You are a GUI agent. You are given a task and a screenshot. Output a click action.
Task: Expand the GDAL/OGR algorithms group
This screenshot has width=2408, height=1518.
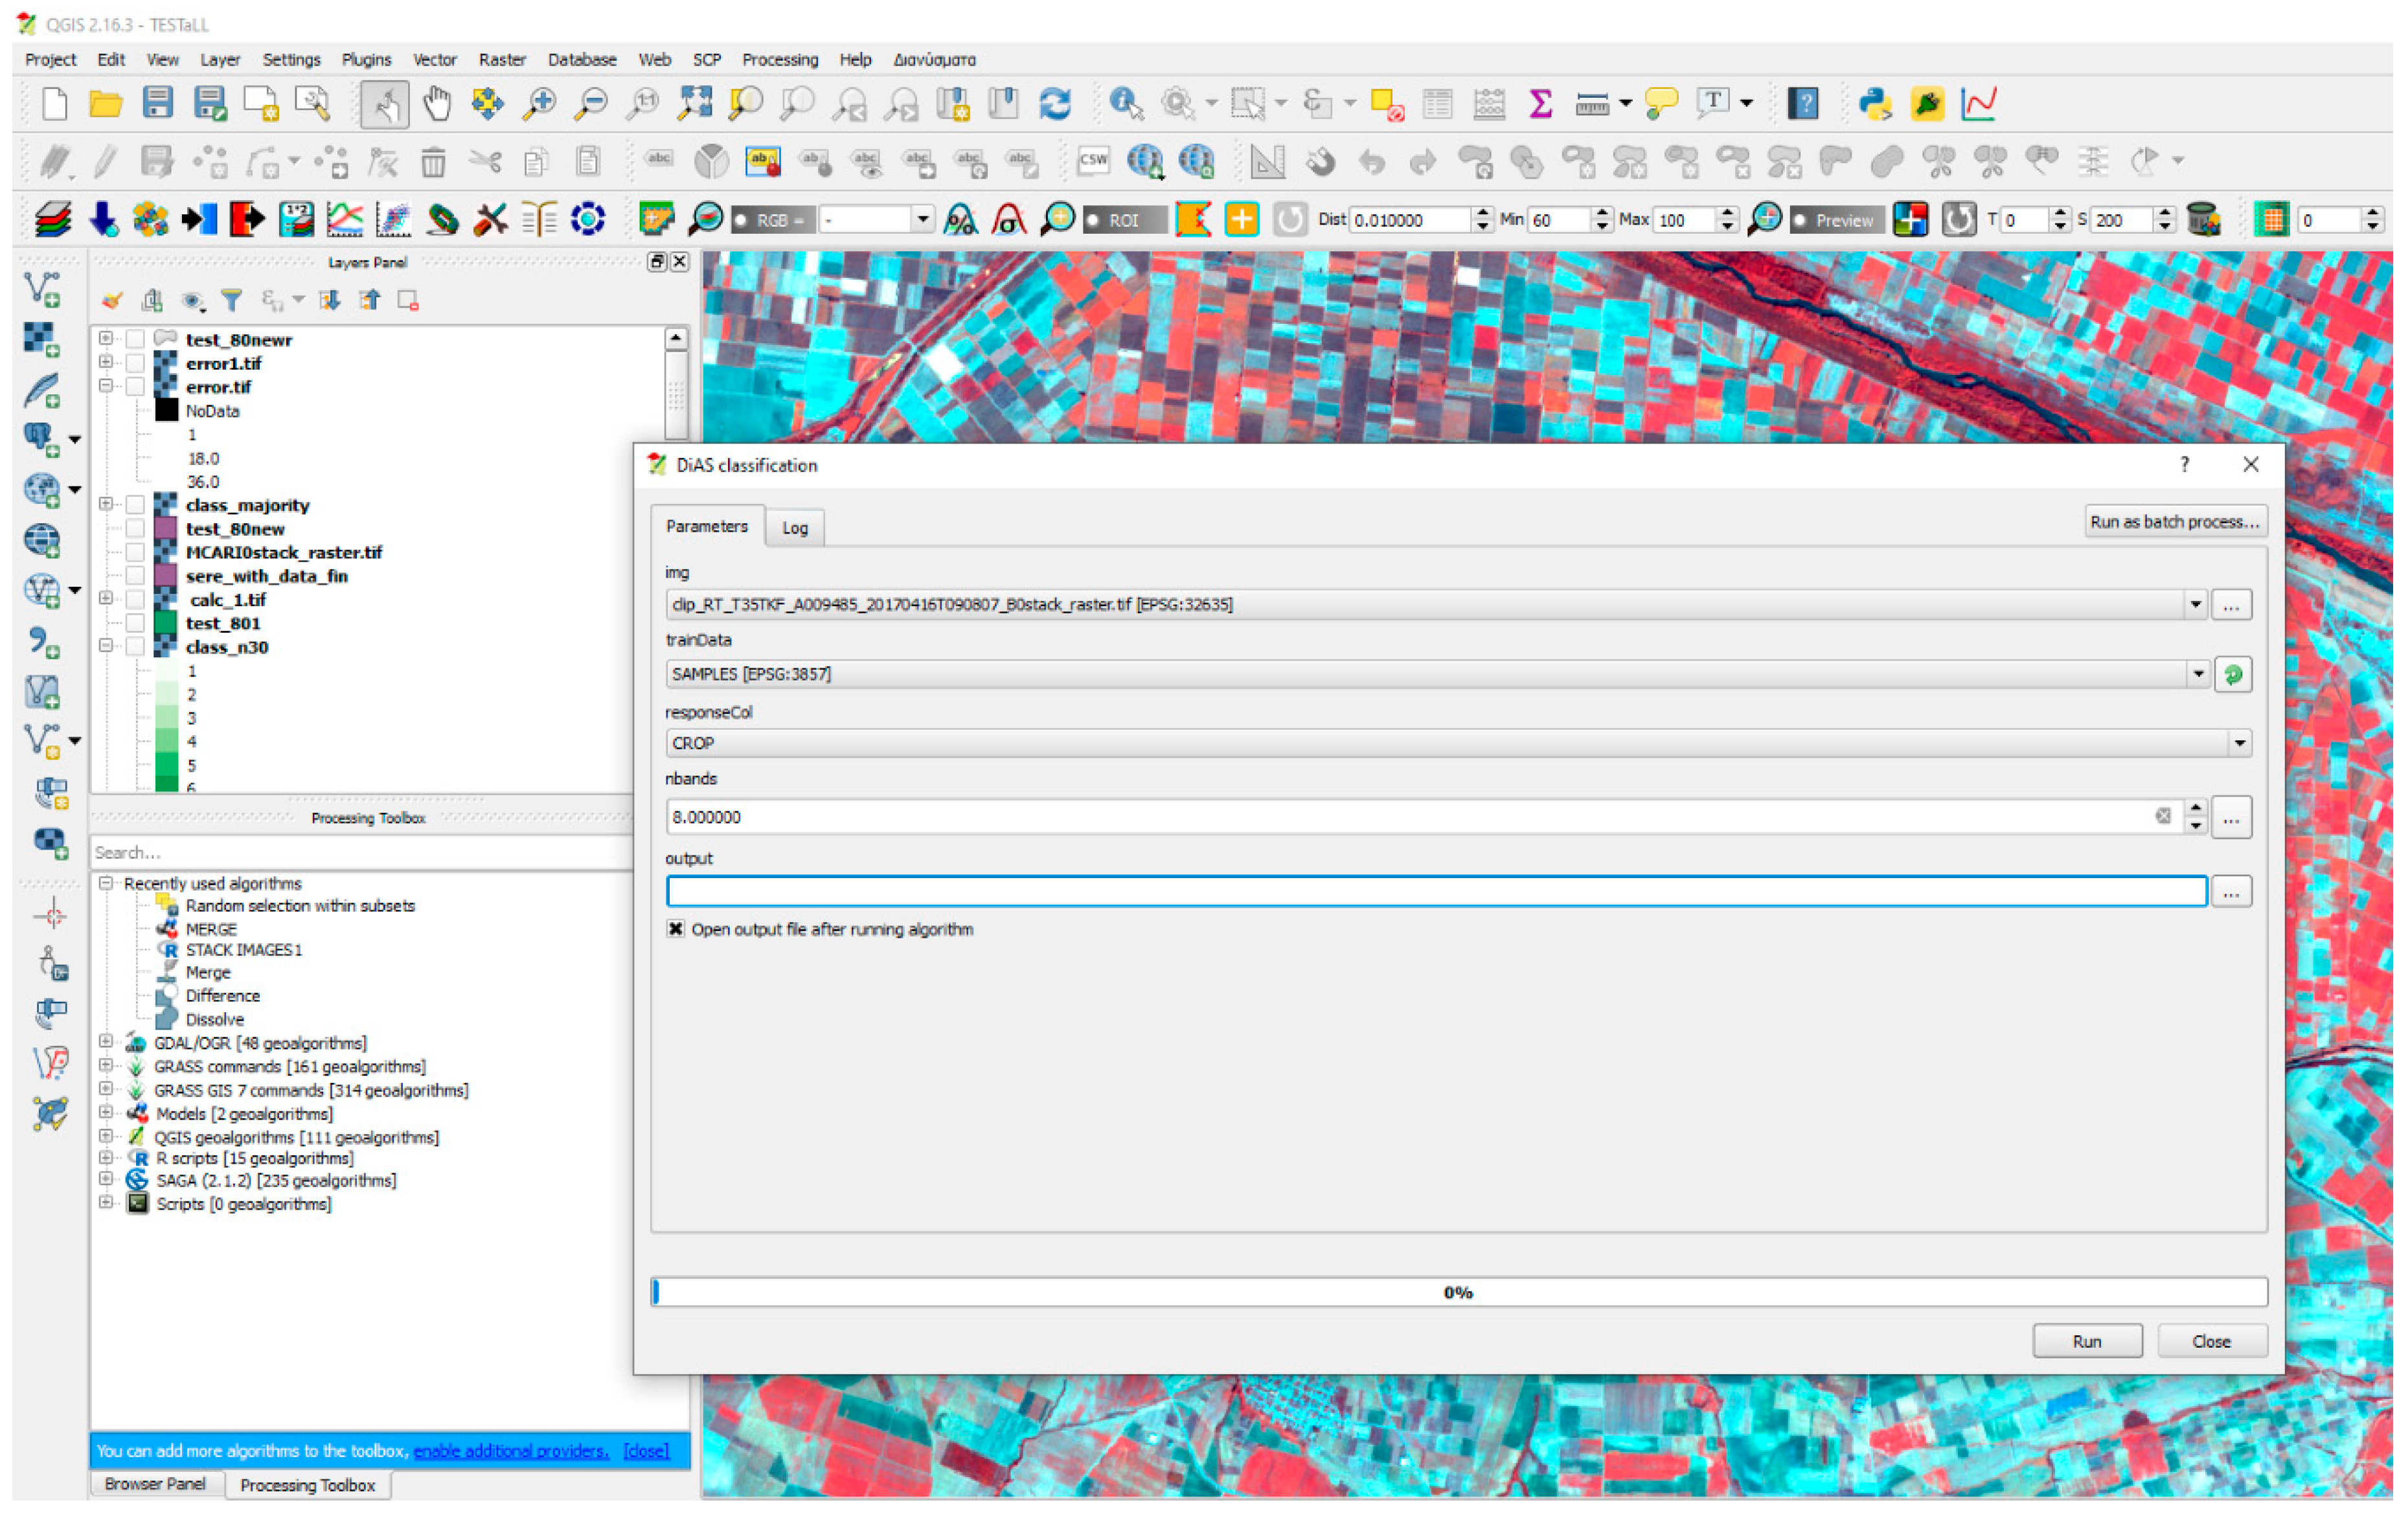click(105, 1042)
